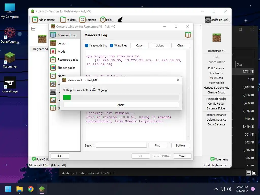Select Minecraft Log page in console sidebar
The height and width of the screenshot is (195, 260).
(x=65, y=35)
